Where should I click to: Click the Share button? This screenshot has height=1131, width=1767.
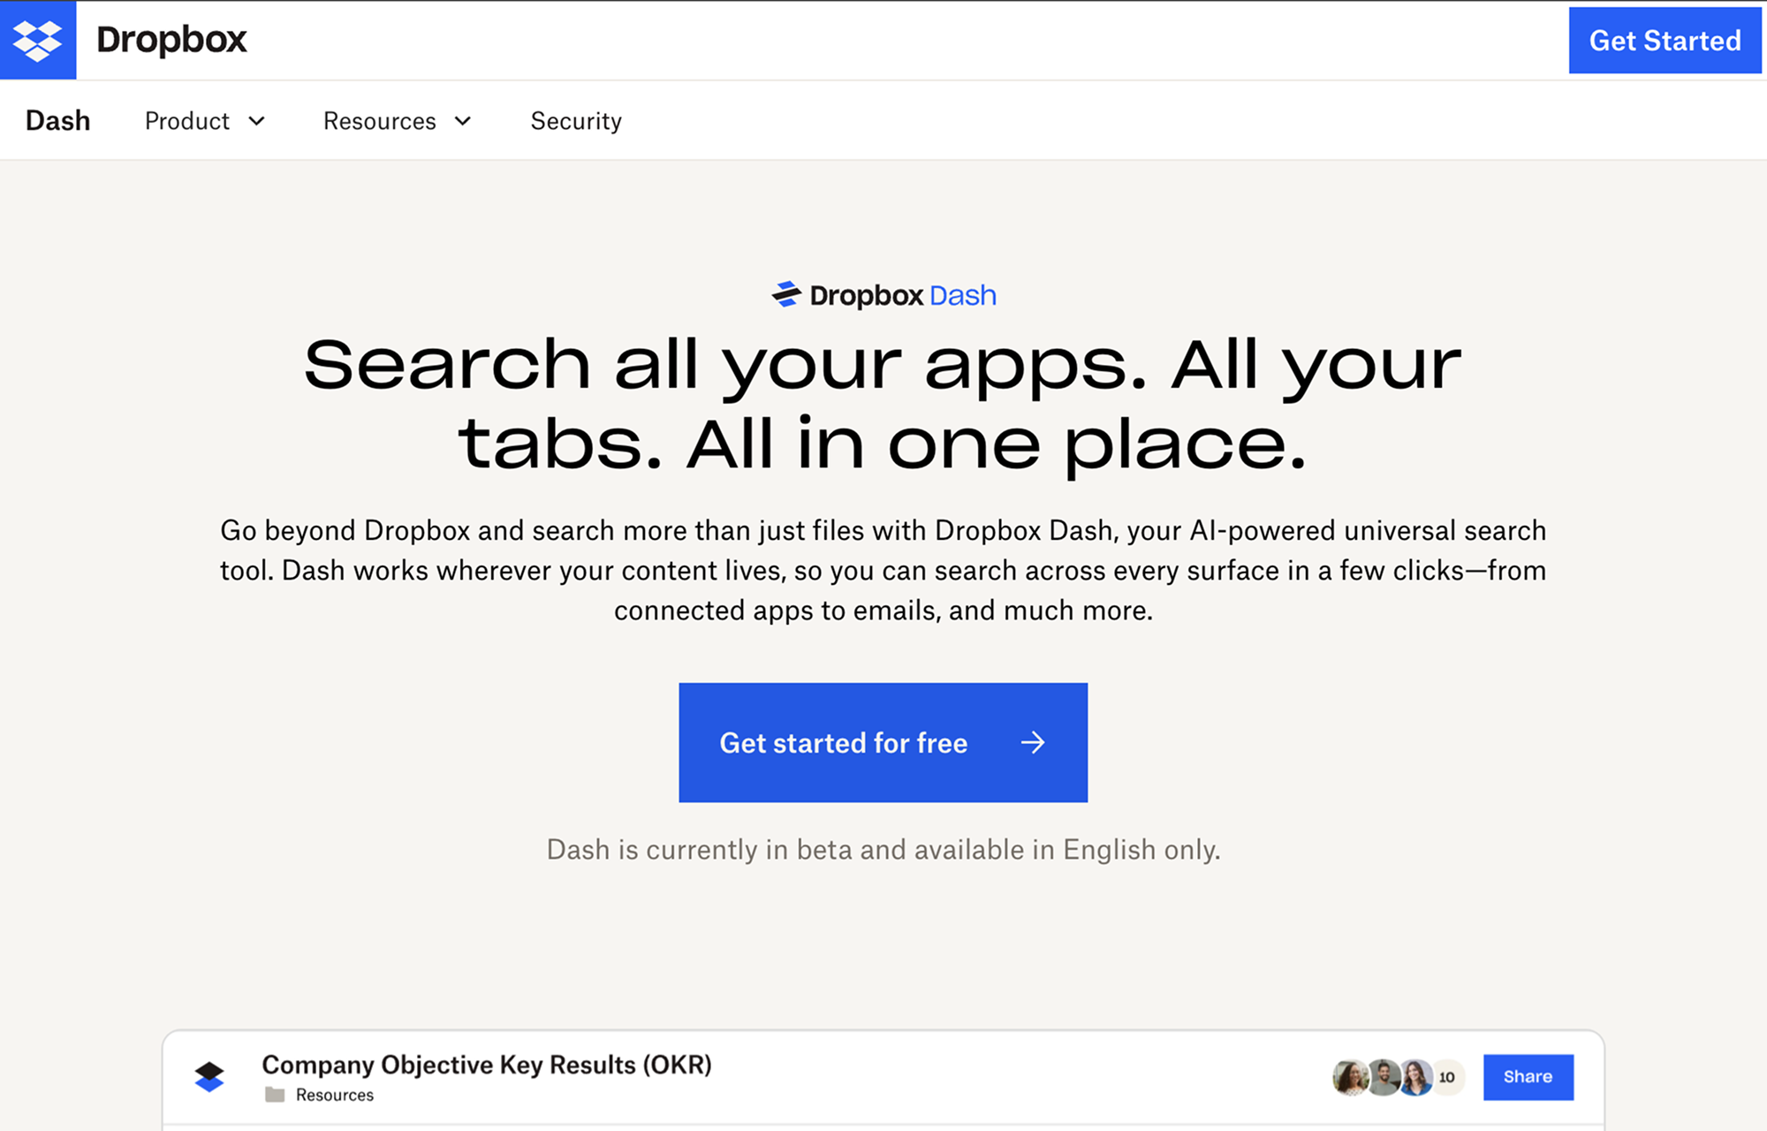tap(1528, 1077)
